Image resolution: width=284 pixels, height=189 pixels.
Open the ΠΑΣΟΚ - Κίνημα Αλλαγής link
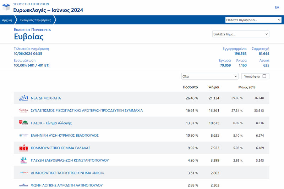51,123
